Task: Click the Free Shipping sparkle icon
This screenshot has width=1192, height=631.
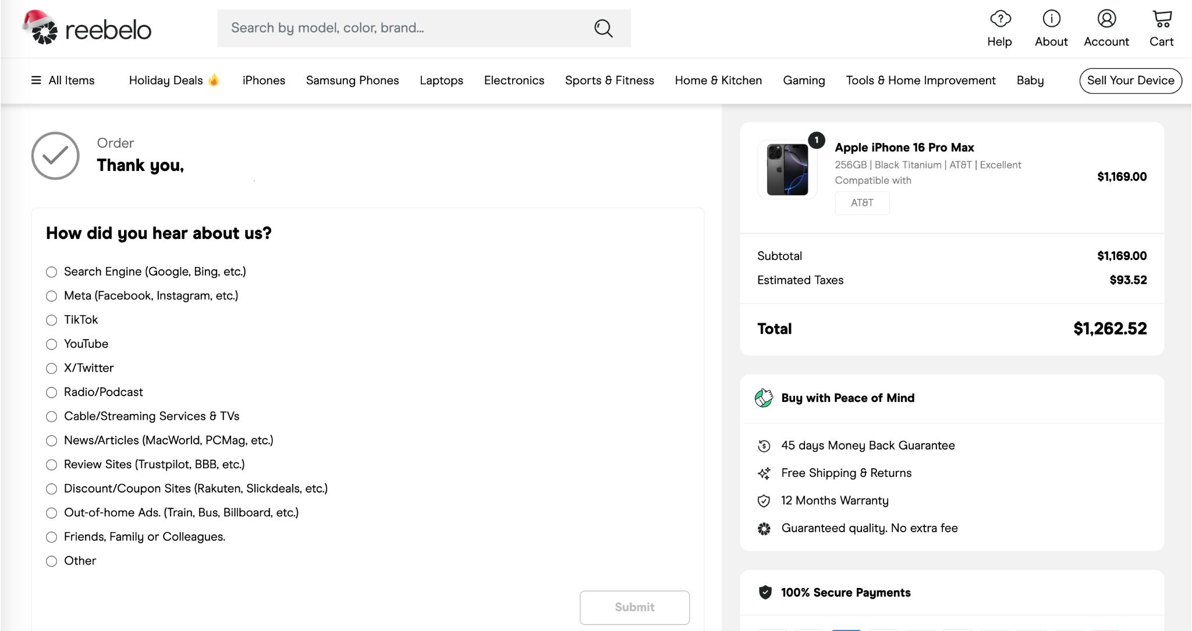Action: pos(764,473)
